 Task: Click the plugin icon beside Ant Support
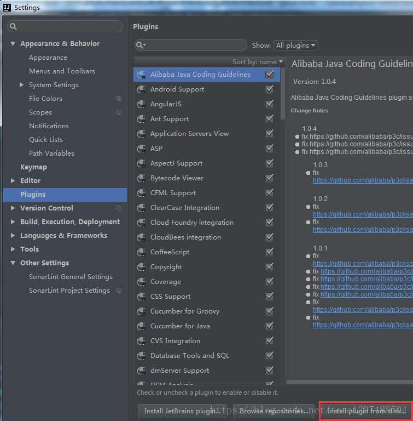pyautogui.click(x=141, y=119)
